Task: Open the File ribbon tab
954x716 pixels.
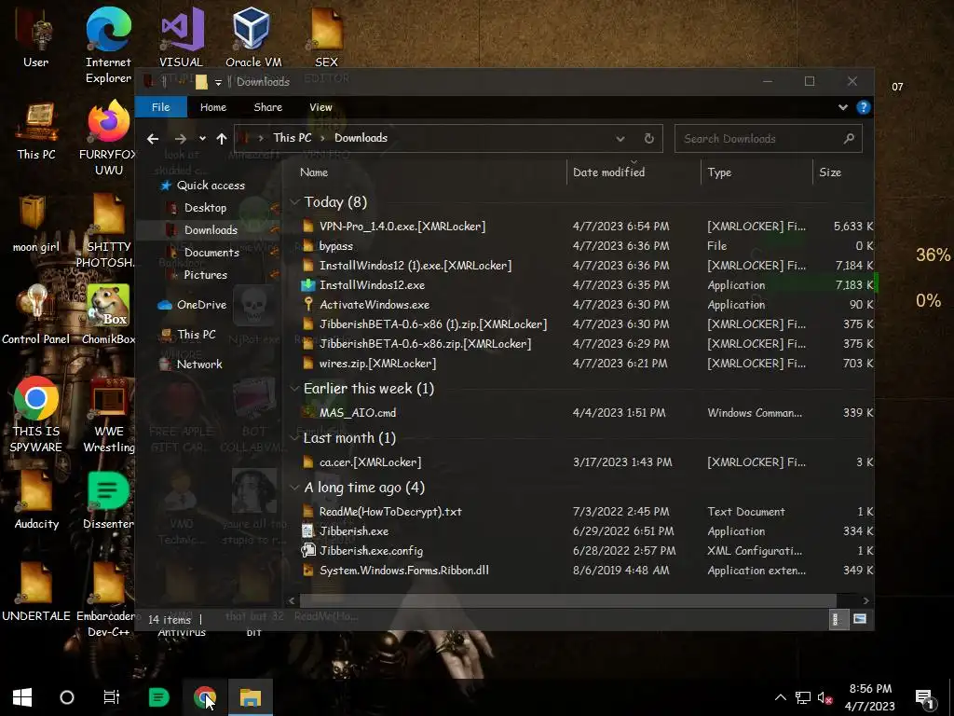Action: (x=160, y=107)
